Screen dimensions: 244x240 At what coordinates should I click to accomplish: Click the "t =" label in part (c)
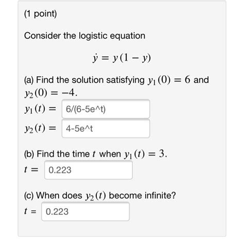point(30,211)
